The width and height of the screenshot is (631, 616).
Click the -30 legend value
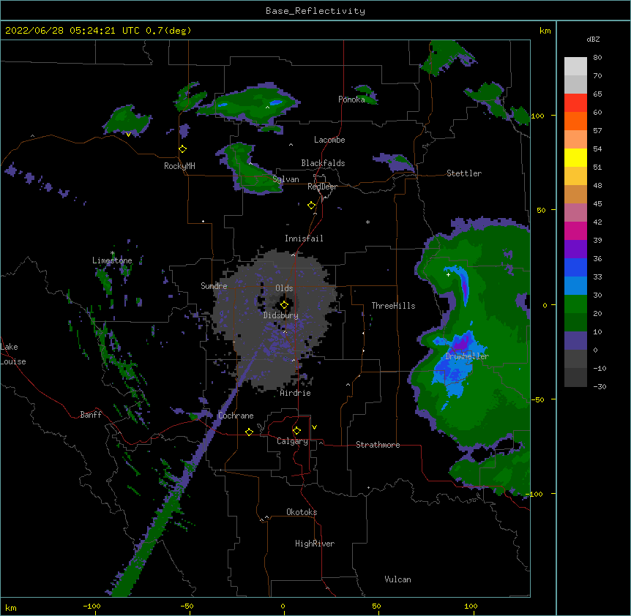point(600,386)
